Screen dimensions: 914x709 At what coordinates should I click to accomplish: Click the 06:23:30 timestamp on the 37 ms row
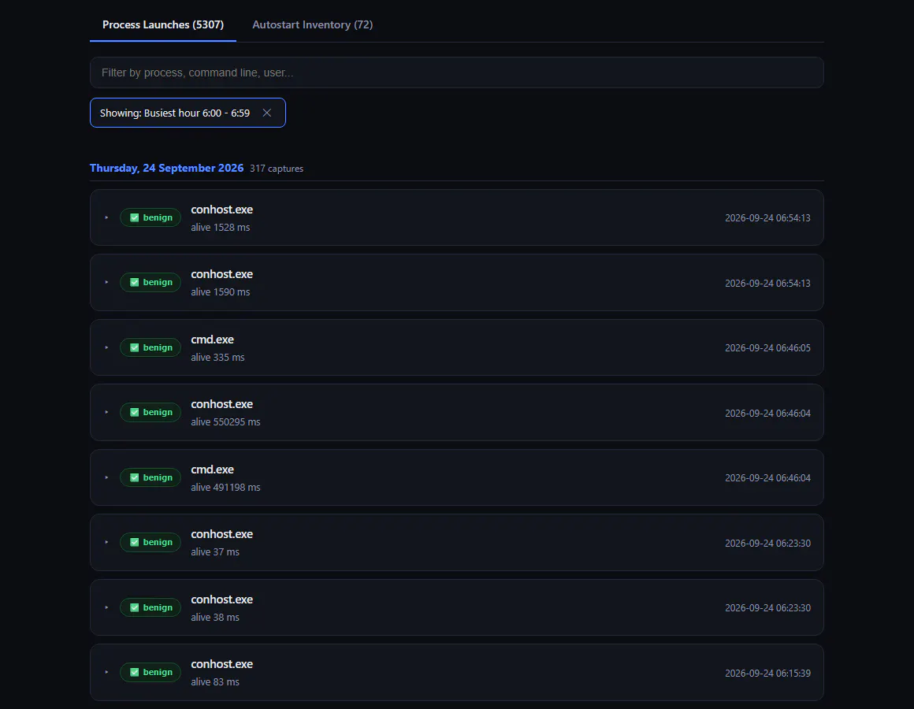[767, 544]
